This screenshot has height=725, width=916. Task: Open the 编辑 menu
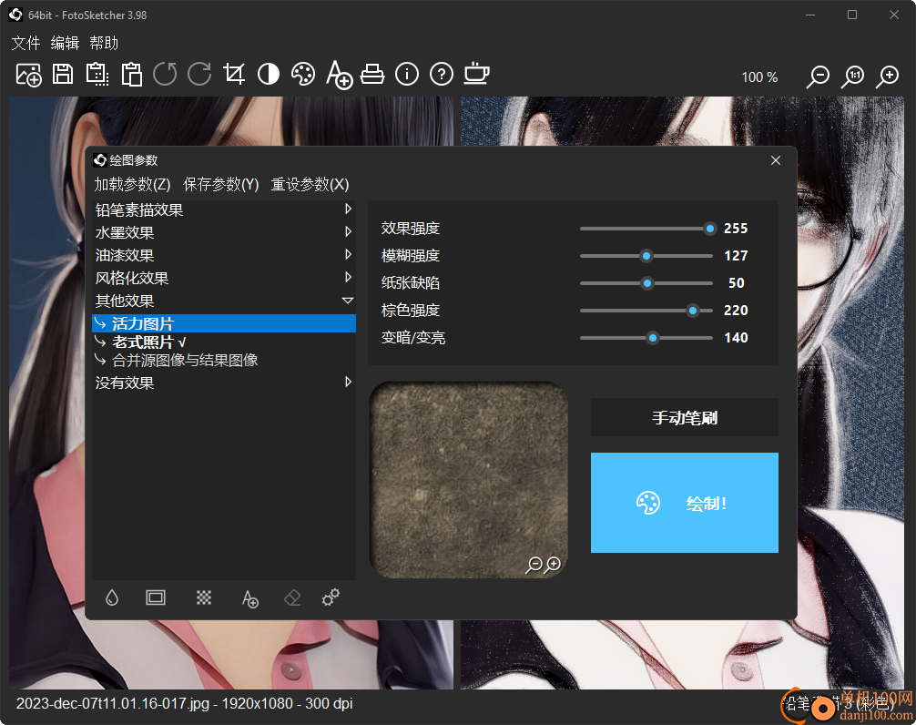[x=65, y=43]
